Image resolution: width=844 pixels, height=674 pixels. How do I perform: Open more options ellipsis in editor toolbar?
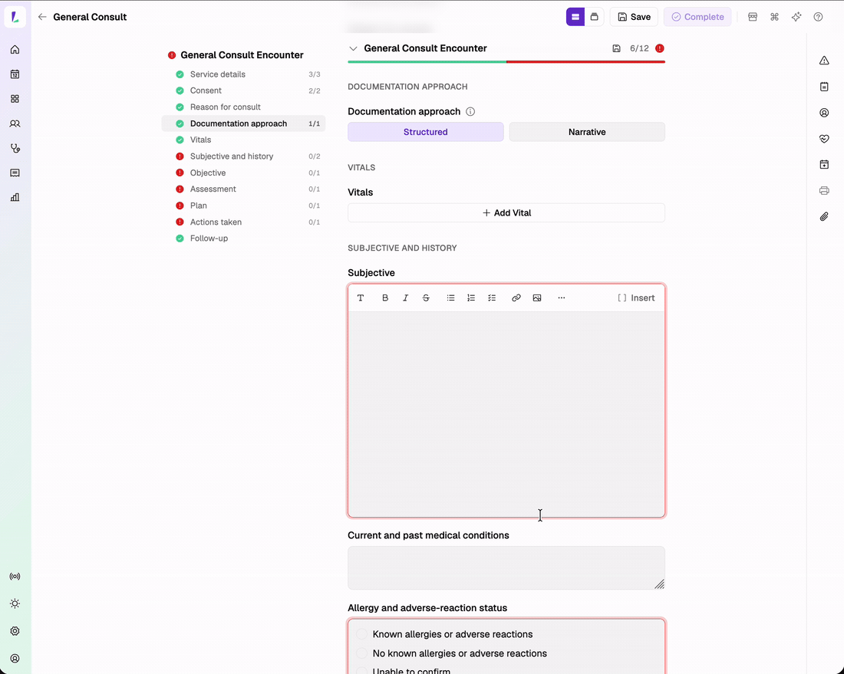(x=562, y=298)
